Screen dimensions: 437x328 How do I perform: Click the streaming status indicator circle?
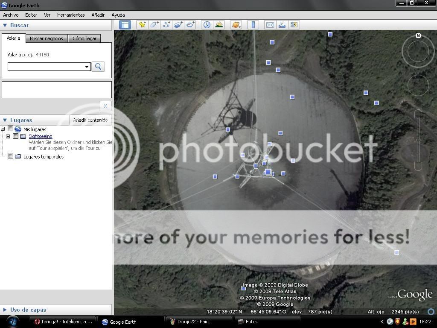pos(431,311)
